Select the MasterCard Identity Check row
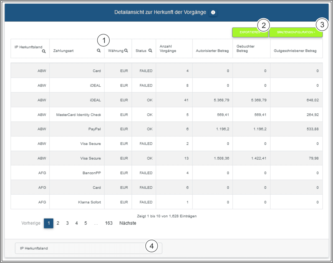Image resolution: width=333 pixels, height=263 pixels. click(79, 114)
